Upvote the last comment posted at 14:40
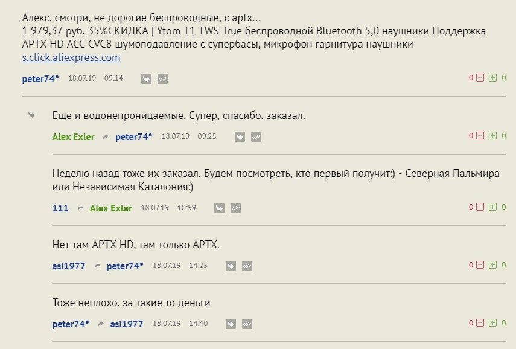This screenshot has height=349, width=516. 492,323
